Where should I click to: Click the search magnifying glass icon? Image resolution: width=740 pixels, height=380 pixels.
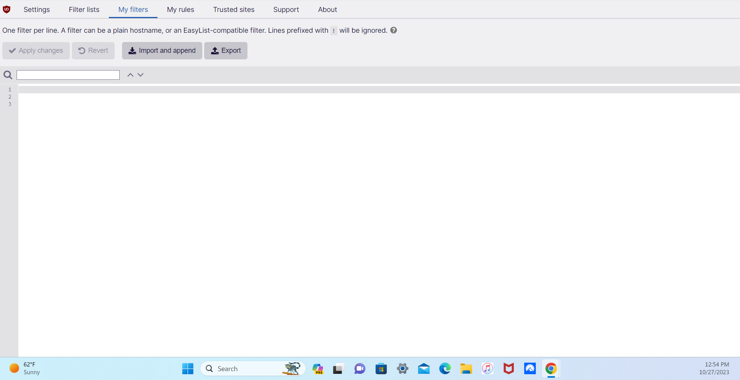click(8, 75)
